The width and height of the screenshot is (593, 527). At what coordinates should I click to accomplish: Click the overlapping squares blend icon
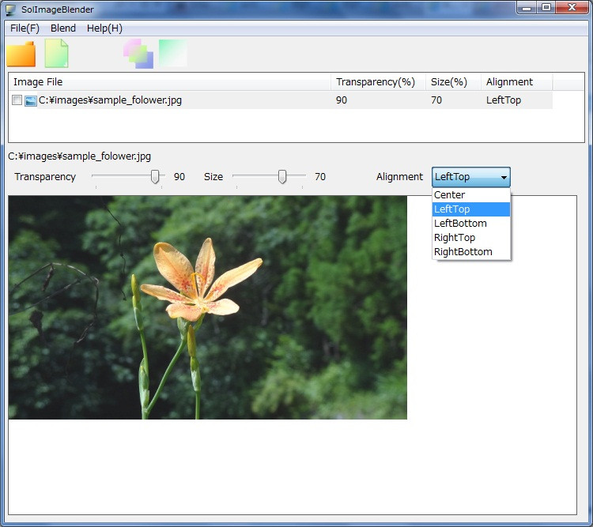coord(138,54)
